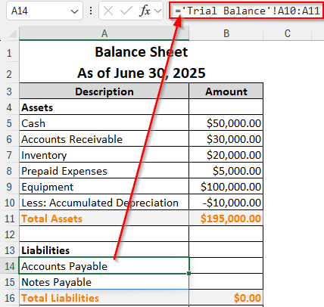Select the empty amount cell beside Accounts Payable
324x307 pixels.
pyautogui.click(x=226, y=266)
